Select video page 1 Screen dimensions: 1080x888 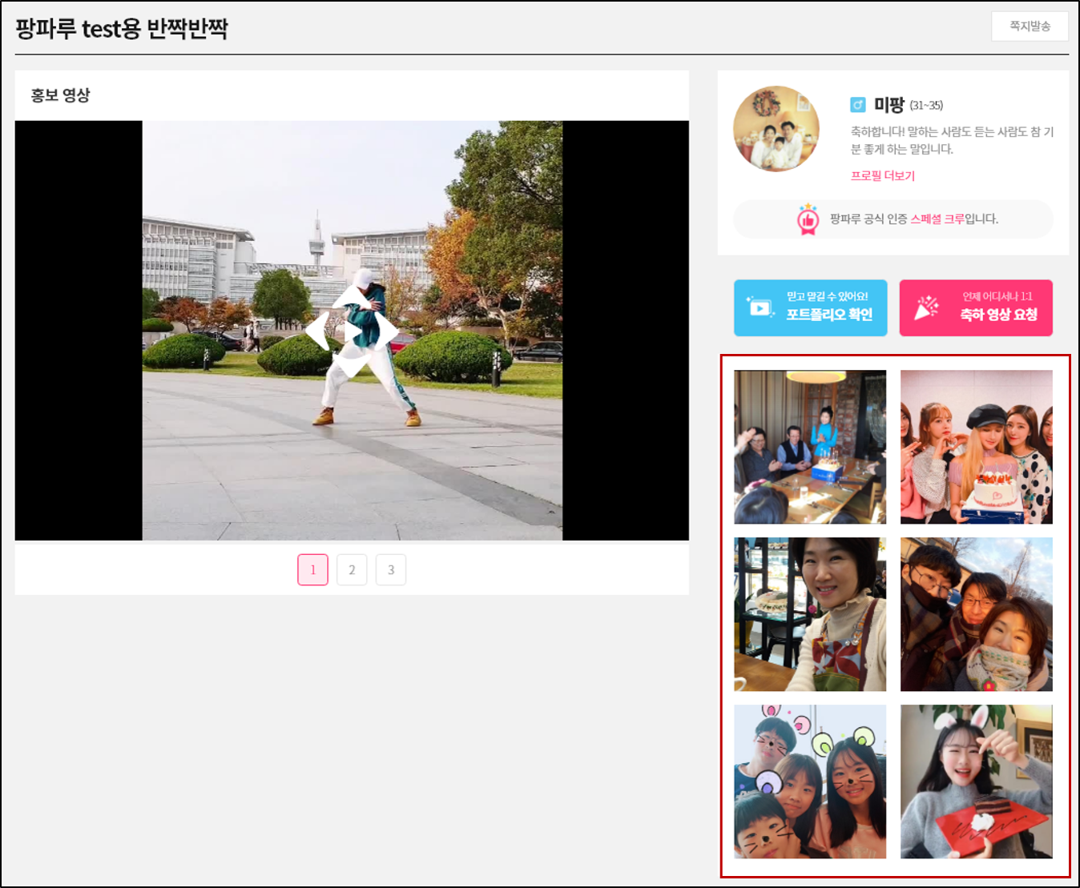(x=312, y=570)
